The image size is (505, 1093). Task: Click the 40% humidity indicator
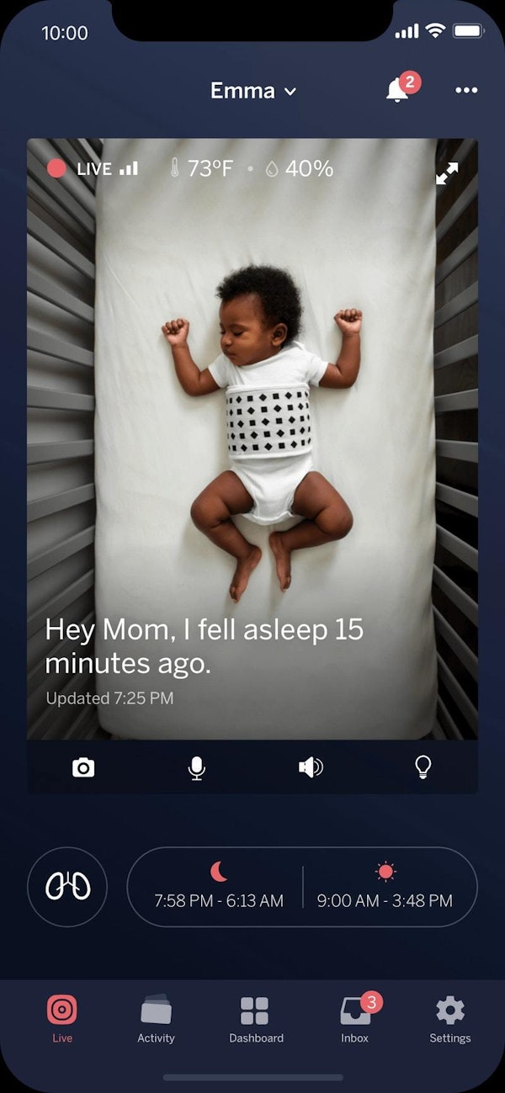tap(300, 168)
